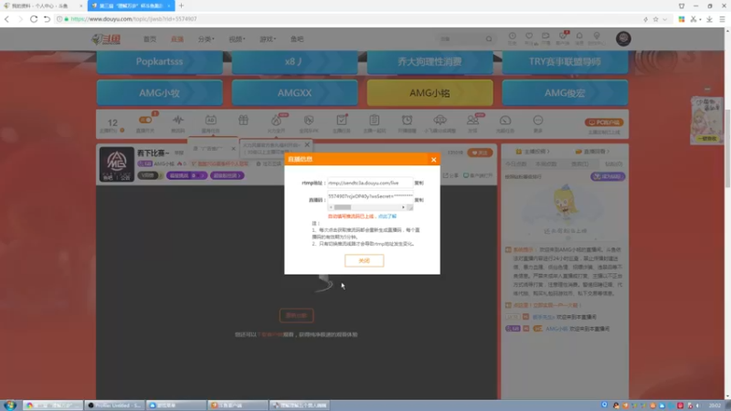Click the clipboard toolbar icon
Image resolution: width=731 pixels, height=411 pixels.
pyautogui.click(x=375, y=121)
